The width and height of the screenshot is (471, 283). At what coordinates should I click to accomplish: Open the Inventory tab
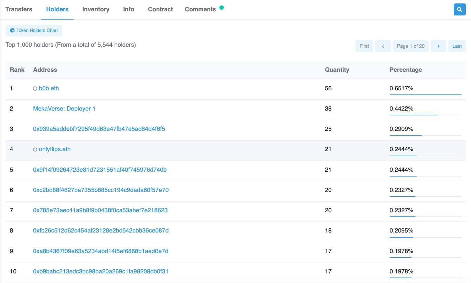(x=96, y=9)
